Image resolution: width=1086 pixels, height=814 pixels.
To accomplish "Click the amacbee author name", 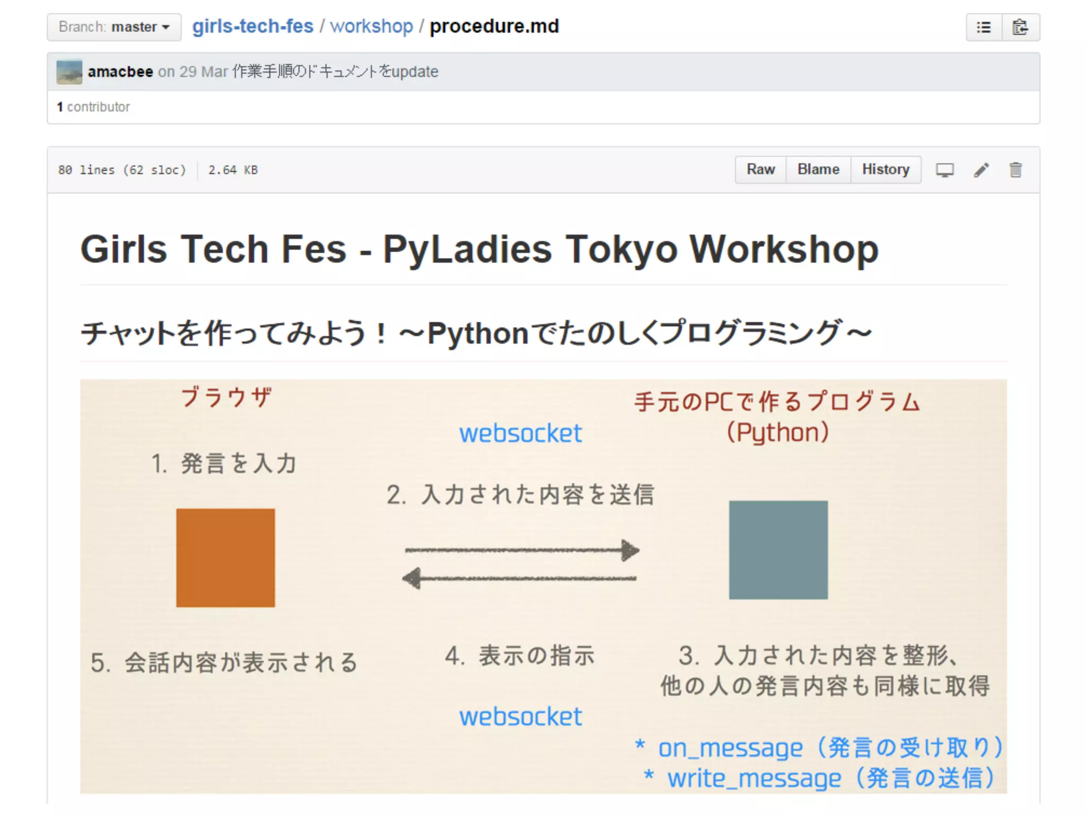I will [x=120, y=72].
